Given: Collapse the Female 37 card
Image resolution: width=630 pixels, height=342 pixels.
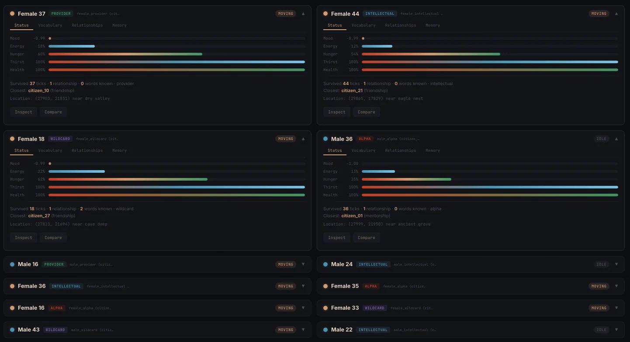Looking at the screenshot, I should pyautogui.click(x=303, y=14).
